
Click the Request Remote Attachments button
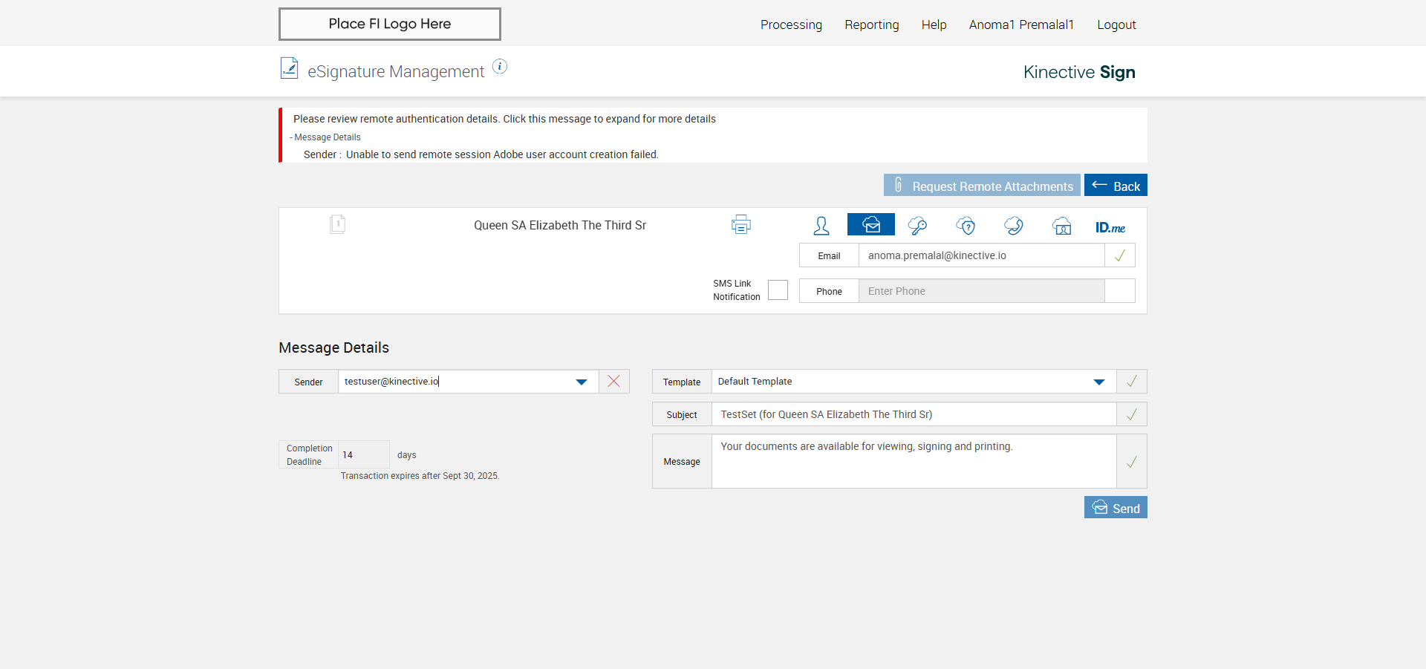click(x=982, y=185)
